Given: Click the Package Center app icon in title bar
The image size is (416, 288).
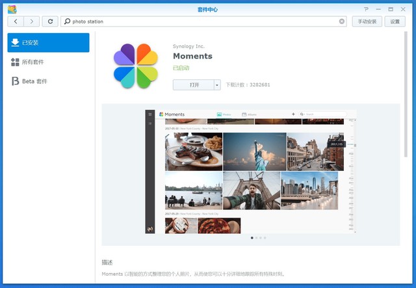Looking at the screenshot, I should point(12,9).
